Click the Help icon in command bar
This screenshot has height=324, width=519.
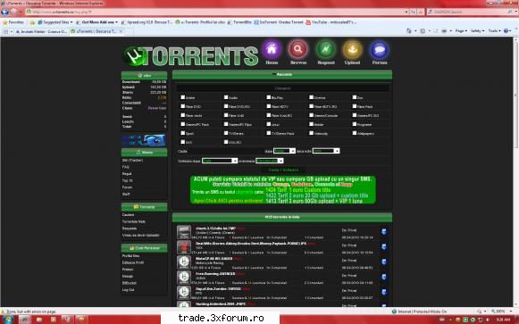(506, 30)
